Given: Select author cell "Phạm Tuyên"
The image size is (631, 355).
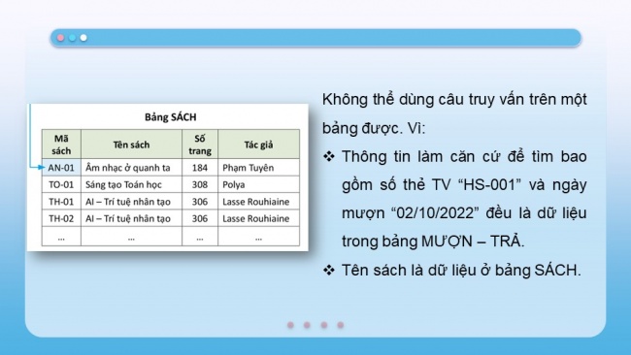Looking at the screenshot, I should 259,167.
